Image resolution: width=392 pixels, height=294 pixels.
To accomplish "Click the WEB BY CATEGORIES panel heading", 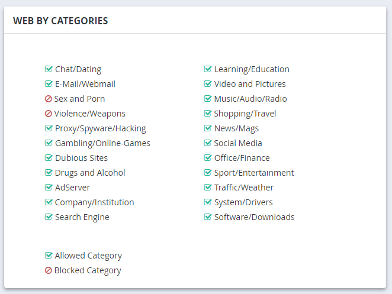I will [x=60, y=21].
